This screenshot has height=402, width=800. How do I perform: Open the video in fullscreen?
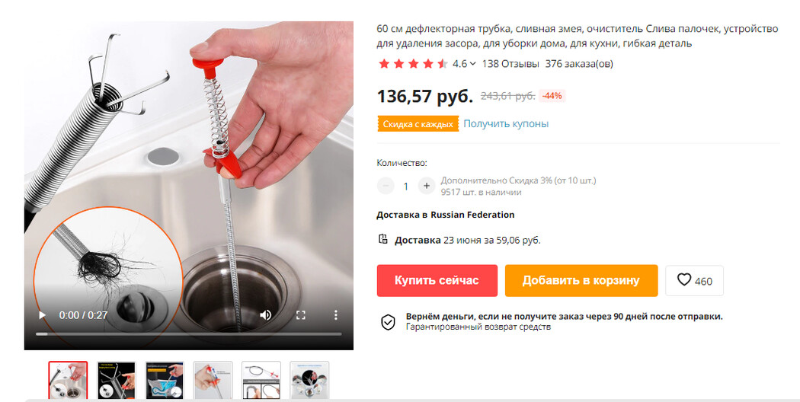tap(300, 315)
